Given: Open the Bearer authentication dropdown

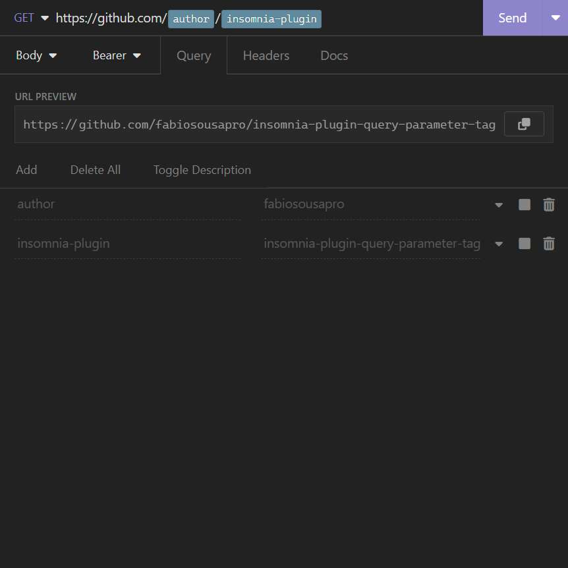Looking at the screenshot, I should pos(117,55).
